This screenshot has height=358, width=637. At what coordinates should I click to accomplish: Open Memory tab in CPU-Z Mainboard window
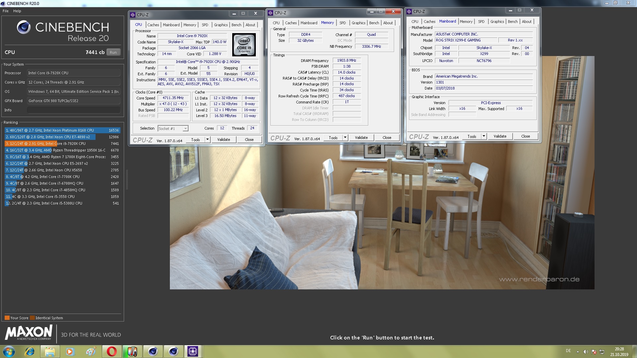click(466, 22)
